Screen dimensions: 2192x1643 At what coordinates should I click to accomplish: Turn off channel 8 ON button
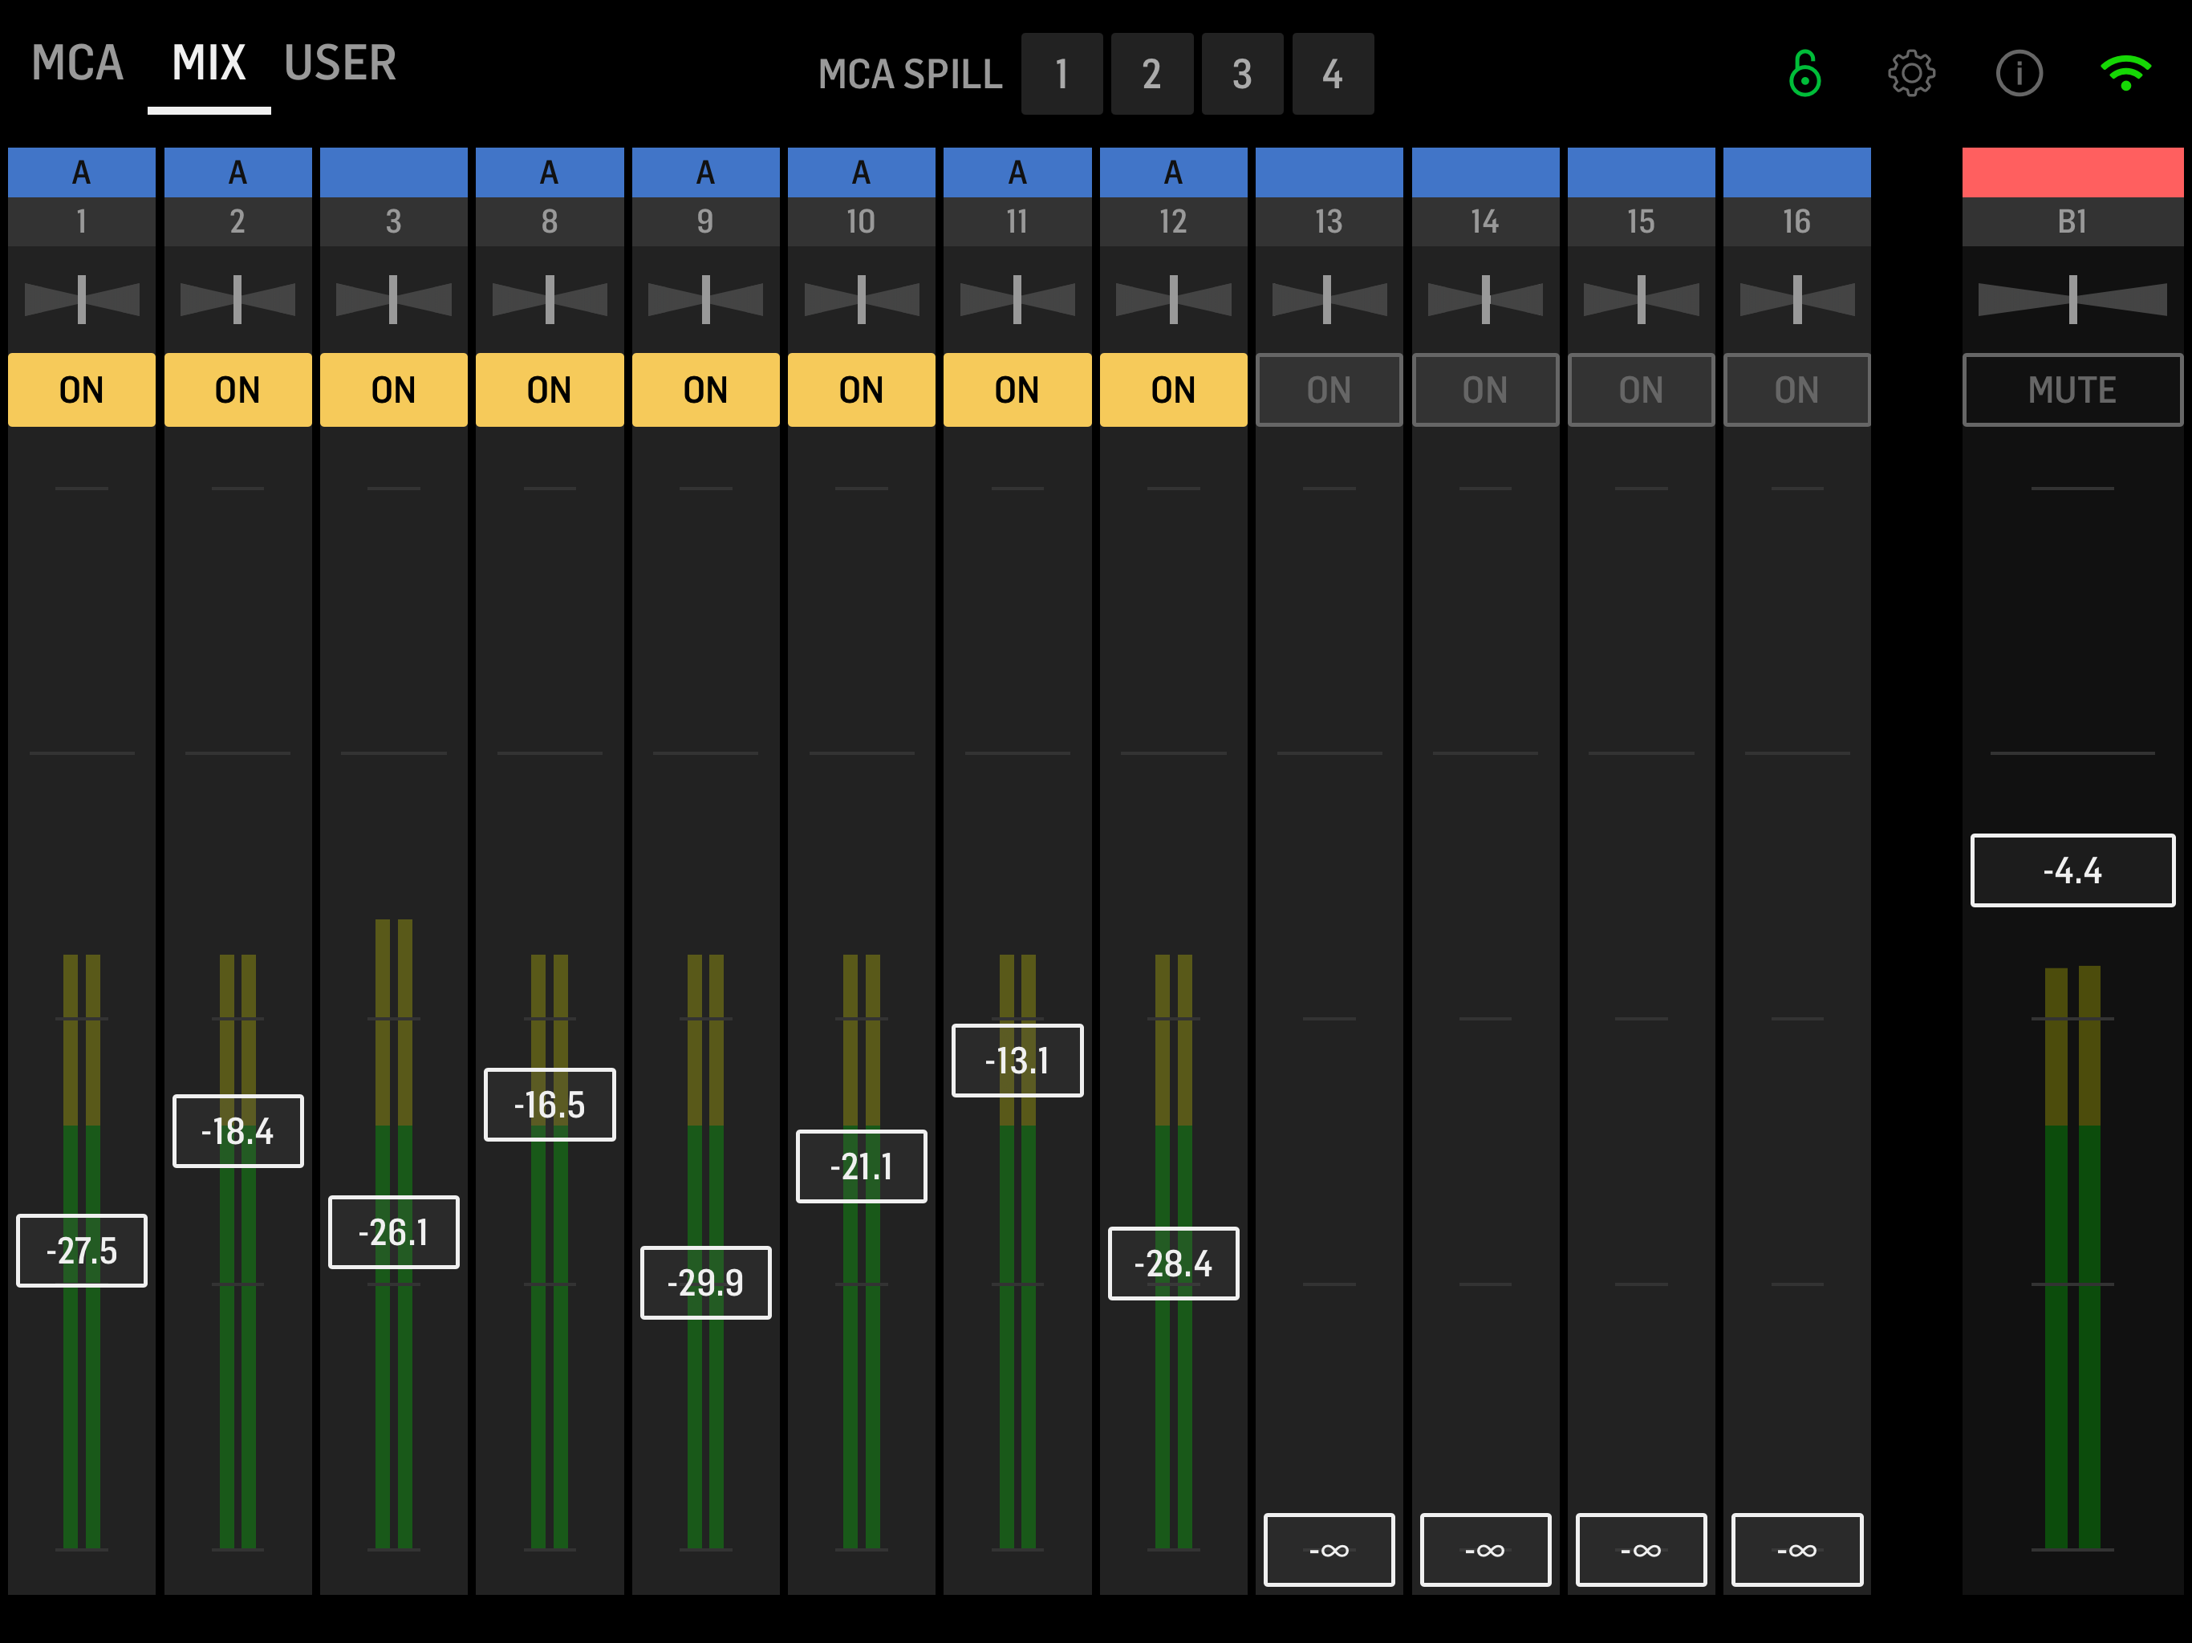tap(550, 389)
